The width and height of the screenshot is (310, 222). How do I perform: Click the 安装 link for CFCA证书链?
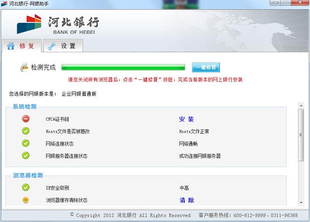pos(186,119)
